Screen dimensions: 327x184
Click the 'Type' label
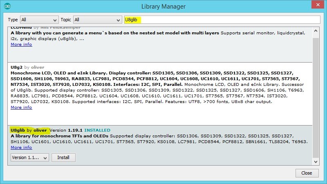[13, 20]
